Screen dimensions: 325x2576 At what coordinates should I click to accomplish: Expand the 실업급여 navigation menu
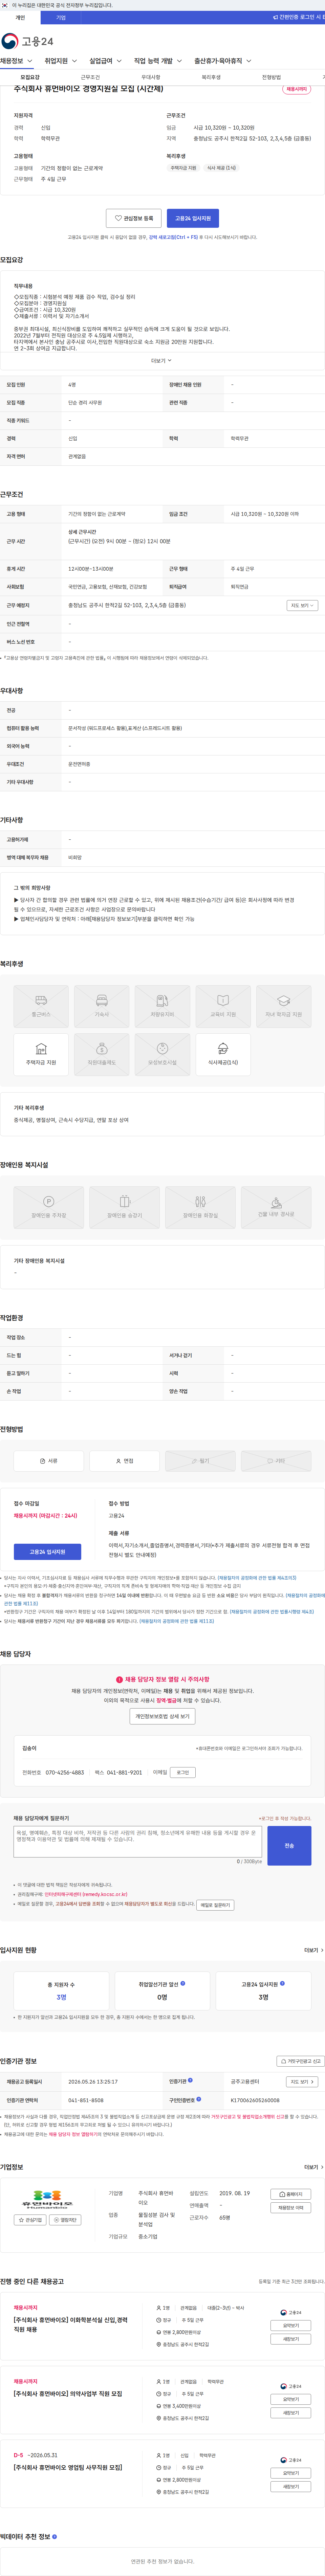coord(105,61)
